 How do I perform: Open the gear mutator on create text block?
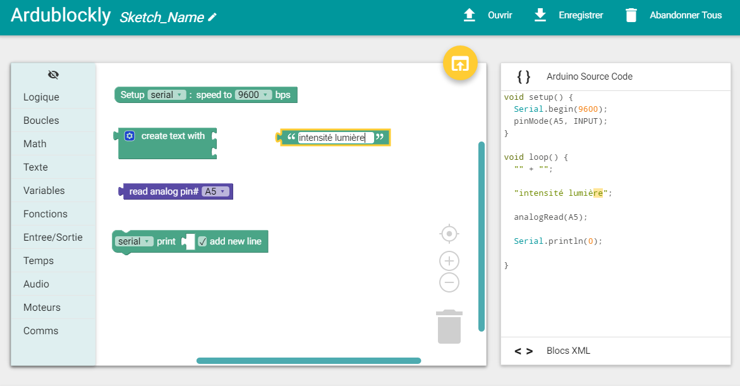(x=130, y=136)
